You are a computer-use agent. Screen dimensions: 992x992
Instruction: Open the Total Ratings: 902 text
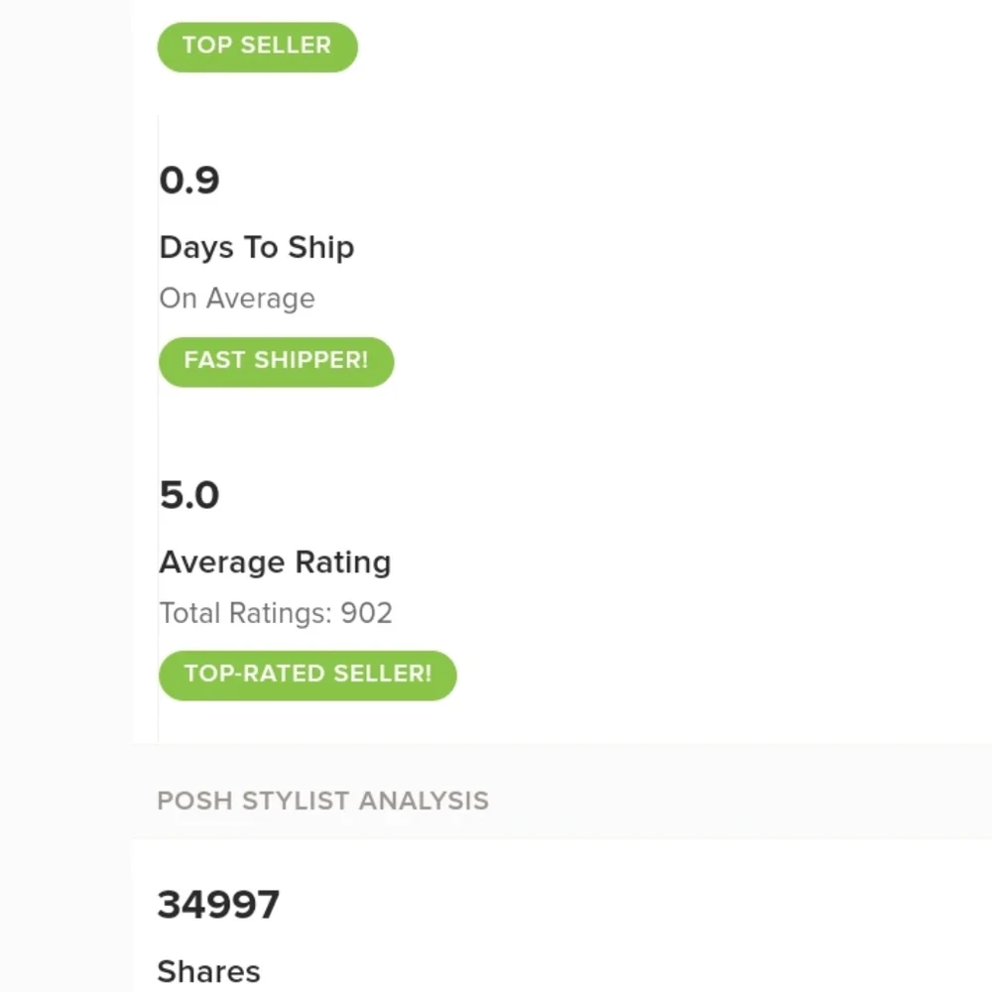pos(276,613)
